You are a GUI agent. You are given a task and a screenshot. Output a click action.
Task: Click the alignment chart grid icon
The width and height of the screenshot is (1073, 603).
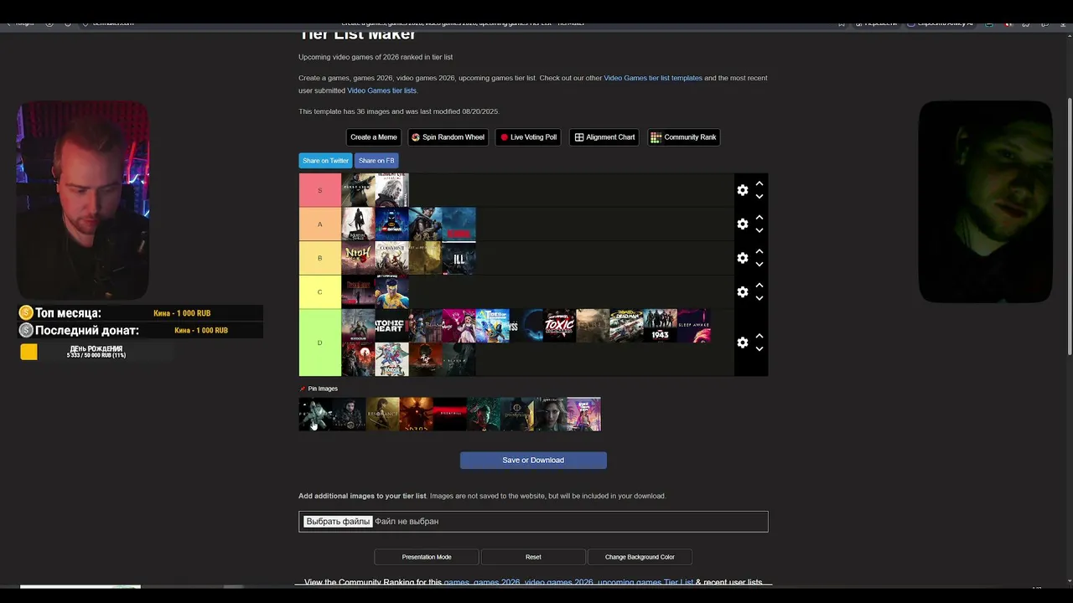(579, 137)
